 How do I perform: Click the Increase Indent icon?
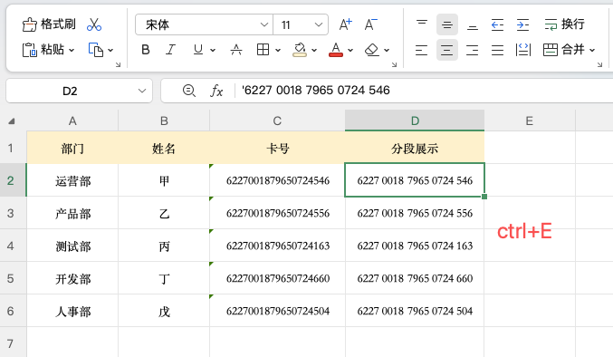click(x=522, y=24)
